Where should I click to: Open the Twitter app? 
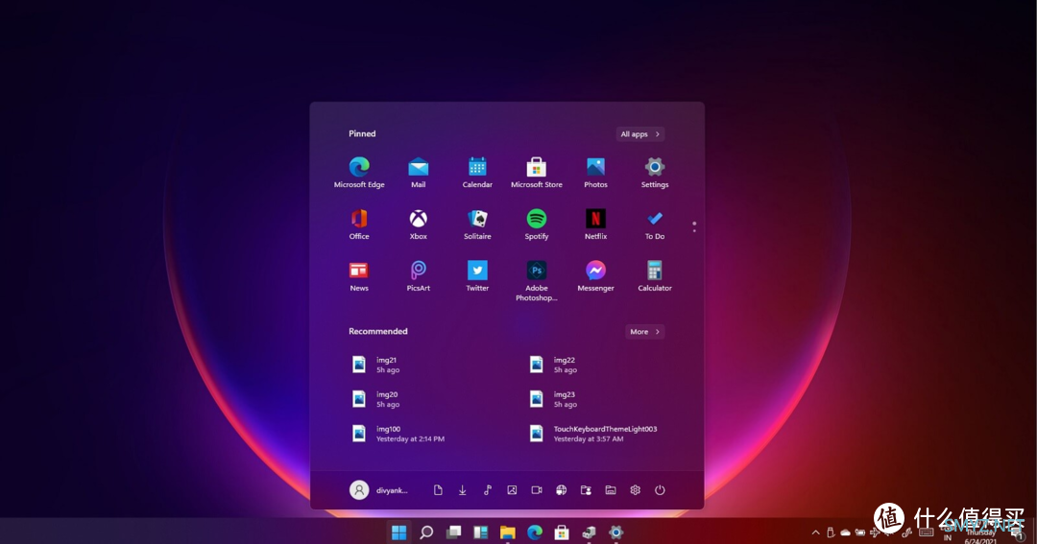477,275
